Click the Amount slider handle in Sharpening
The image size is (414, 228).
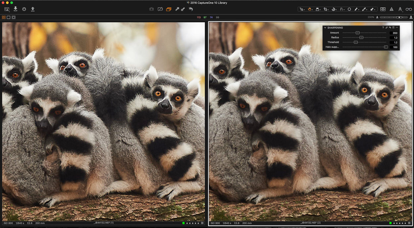tap(358, 33)
